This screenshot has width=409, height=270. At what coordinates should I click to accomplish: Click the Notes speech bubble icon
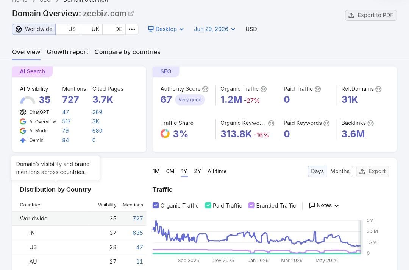(x=312, y=205)
